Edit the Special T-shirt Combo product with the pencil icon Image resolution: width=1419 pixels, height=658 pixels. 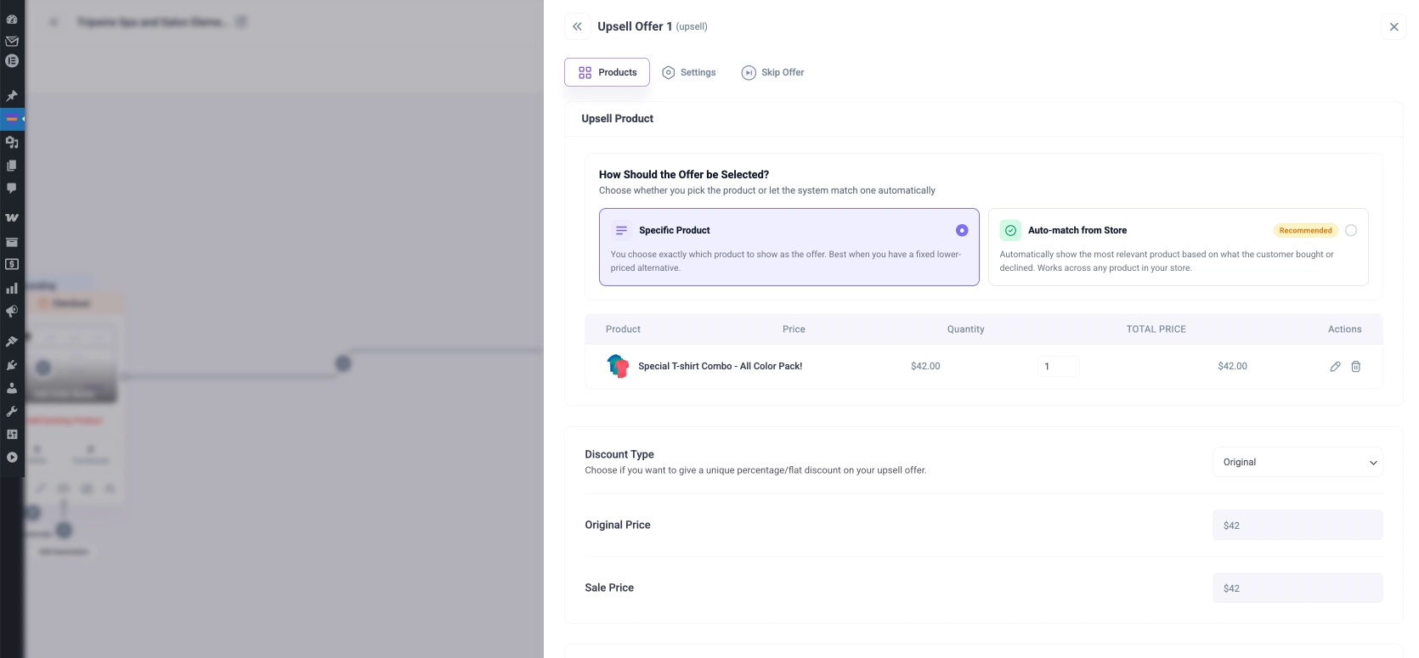(x=1335, y=367)
